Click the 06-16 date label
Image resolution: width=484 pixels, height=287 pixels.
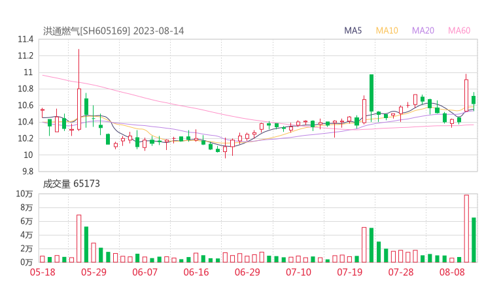point(196,272)
